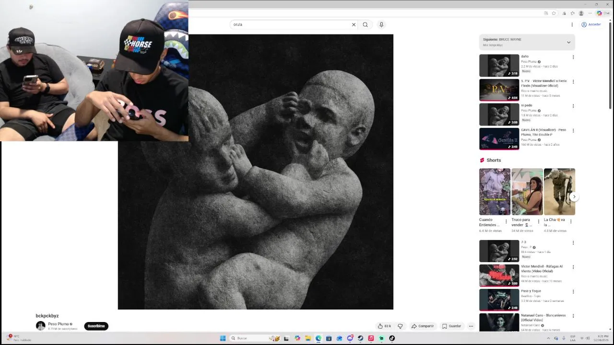
Task: Open Copilot from the taskbar
Action: pyautogui.click(x=297, y=338)
